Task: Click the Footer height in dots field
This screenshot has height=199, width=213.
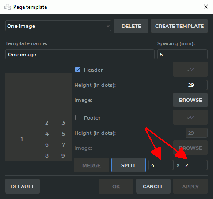Action: click(x=197, y=133)
